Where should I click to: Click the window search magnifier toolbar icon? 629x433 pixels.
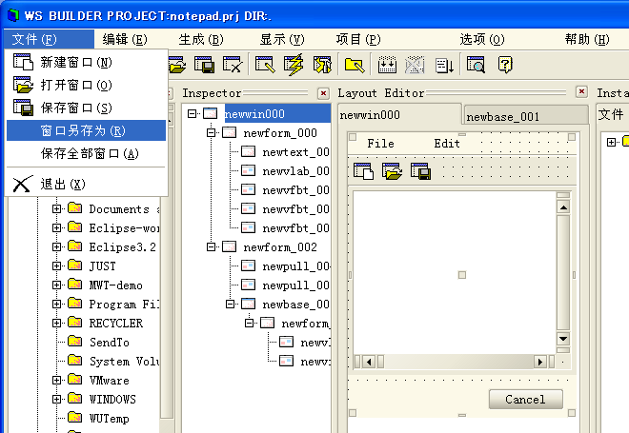(476, 65)
